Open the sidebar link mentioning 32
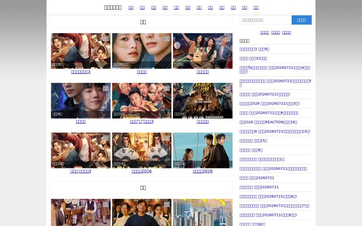 pos(253,58)
